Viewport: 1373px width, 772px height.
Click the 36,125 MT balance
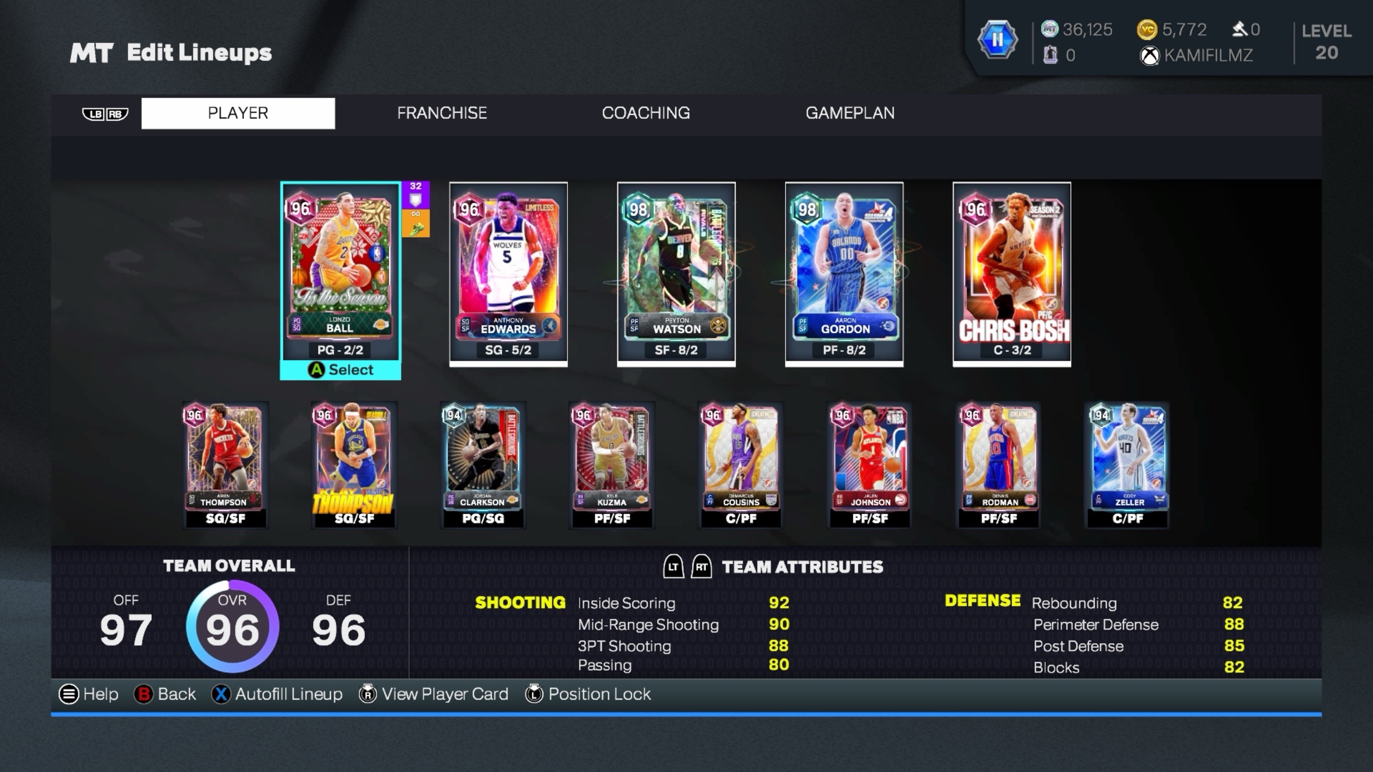point(1088,29)
